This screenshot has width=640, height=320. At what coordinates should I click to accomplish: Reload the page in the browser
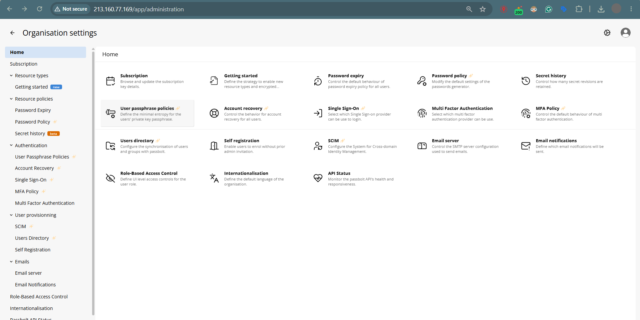click(x=39, y=9)
